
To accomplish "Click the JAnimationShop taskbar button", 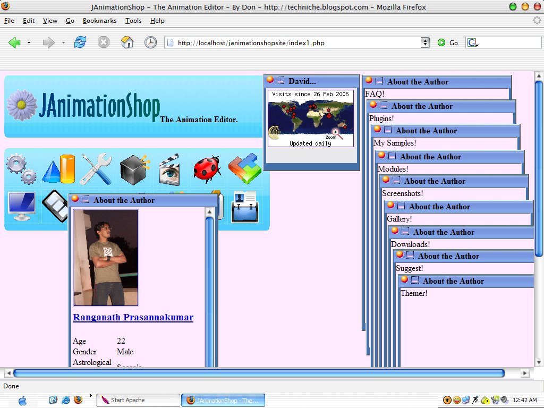I will 223,400.
